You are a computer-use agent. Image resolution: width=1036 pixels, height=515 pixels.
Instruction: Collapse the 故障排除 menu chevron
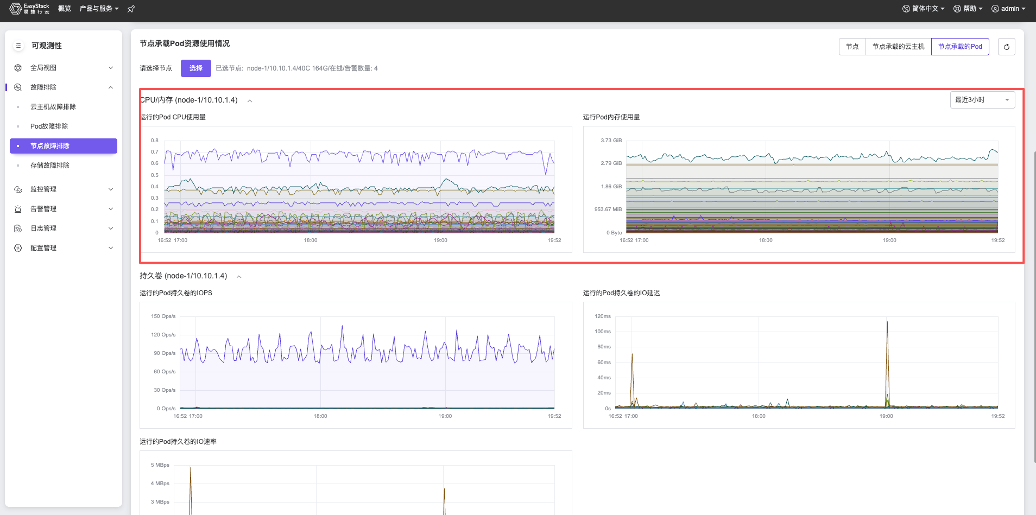click(111, 87)
